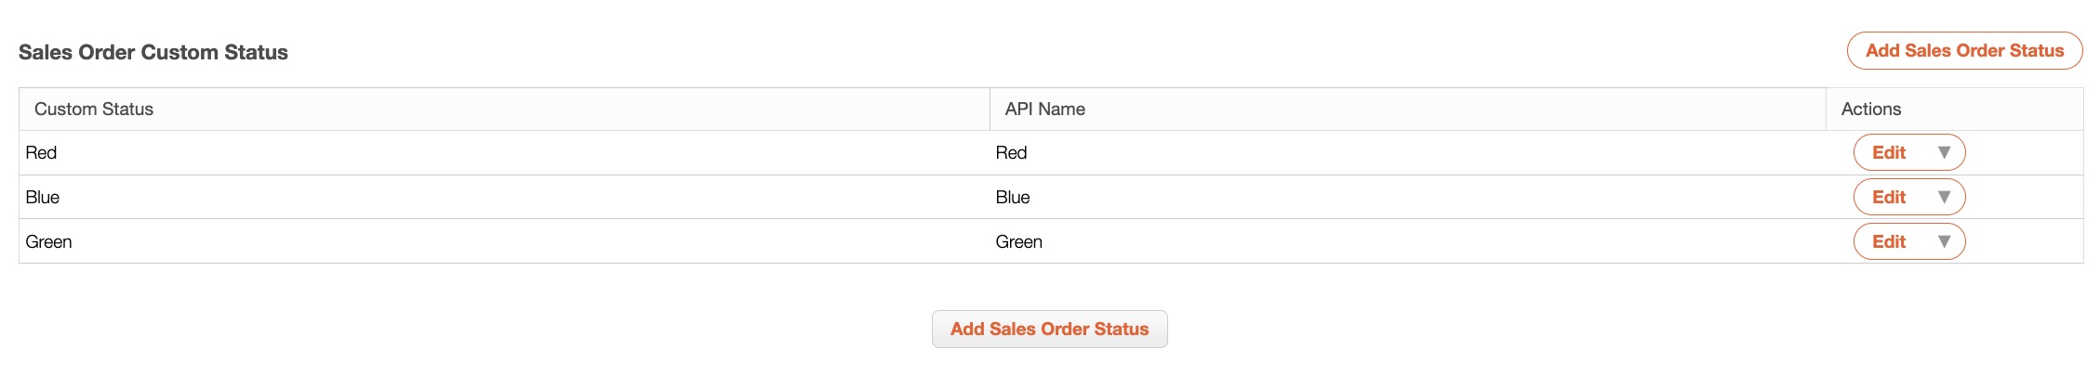Click the Red API Name value
Viewport: 2100px width, 375px height.
coord(1011,152)
